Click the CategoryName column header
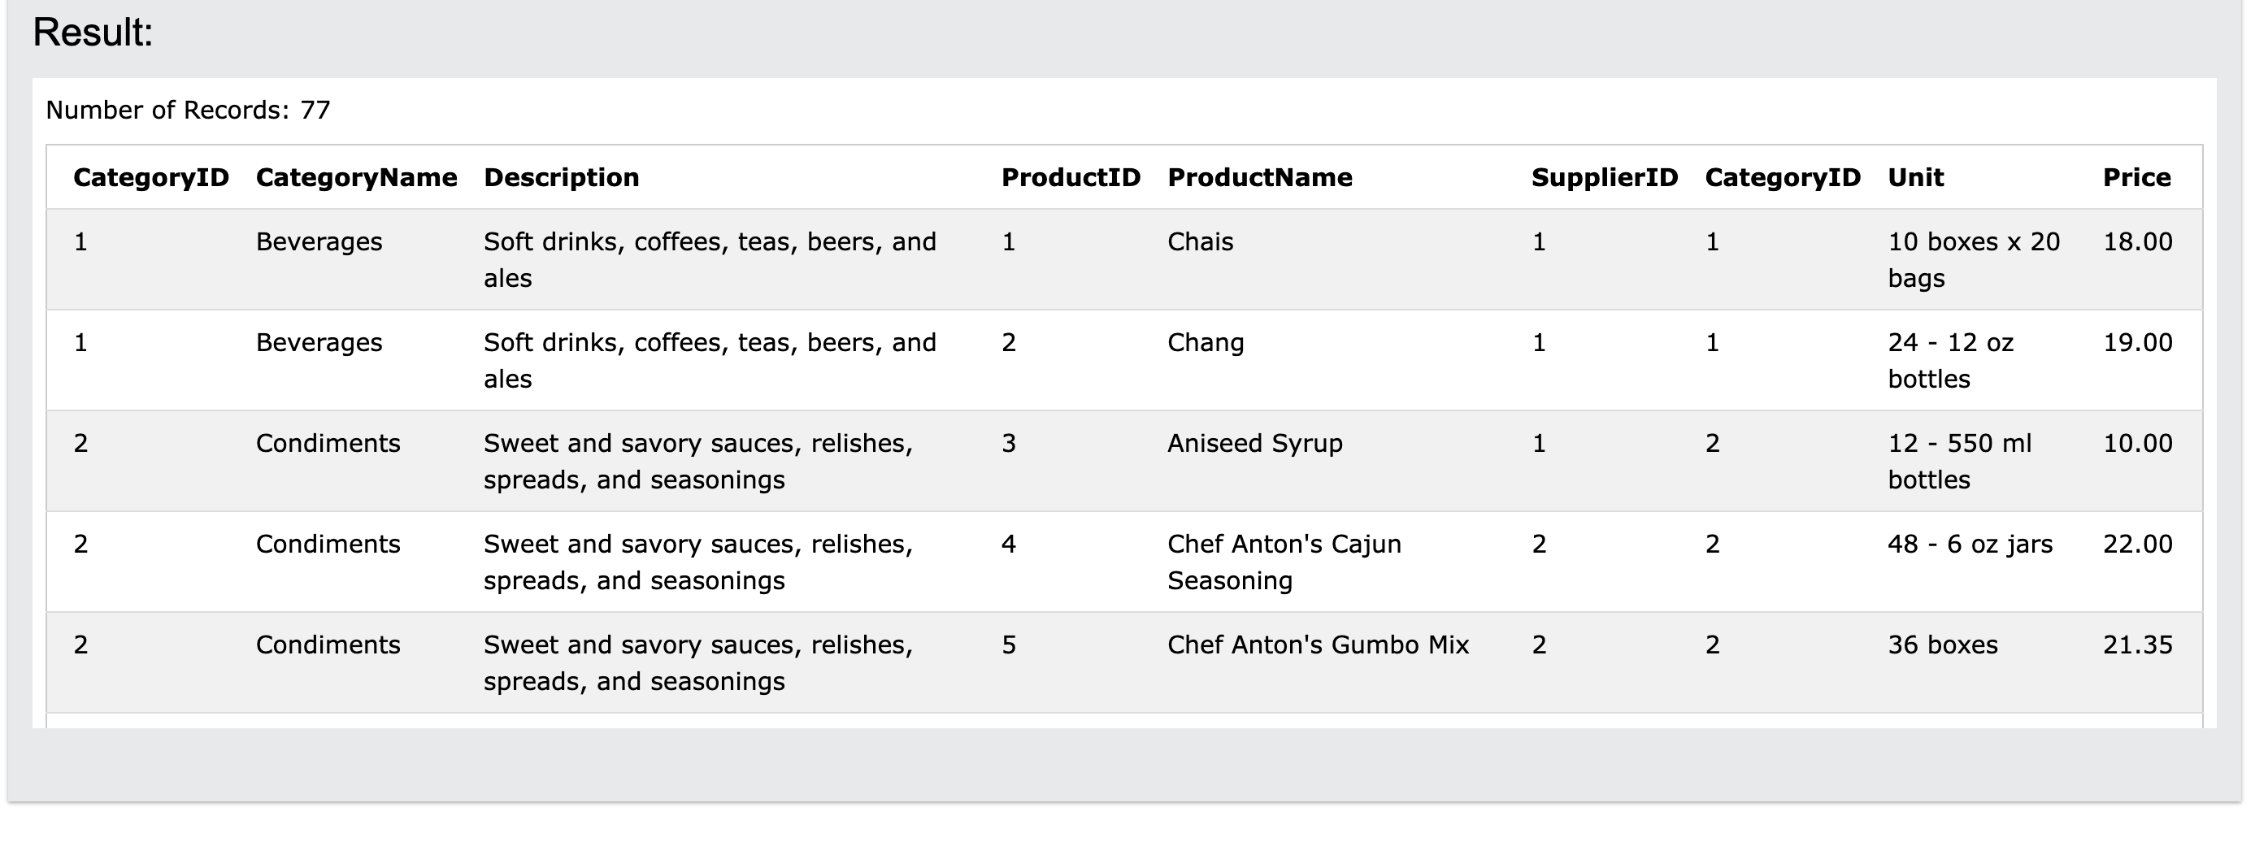 pyautogui.click(x=356, y=178)
